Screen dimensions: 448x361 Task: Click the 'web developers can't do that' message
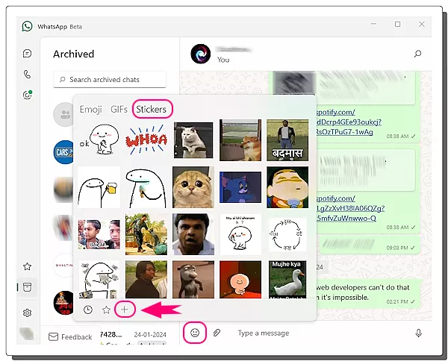point(367,292)
